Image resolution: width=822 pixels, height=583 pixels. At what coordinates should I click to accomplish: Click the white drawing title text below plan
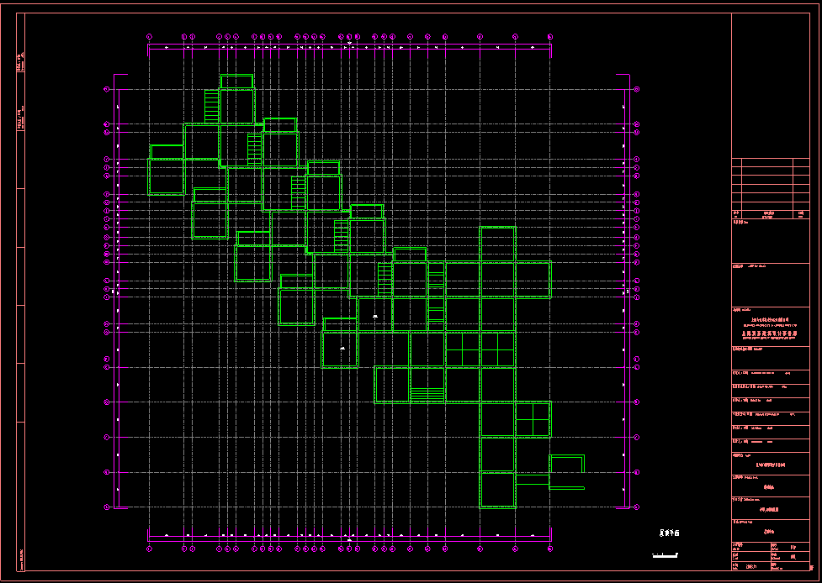click(x=668, y=533)
